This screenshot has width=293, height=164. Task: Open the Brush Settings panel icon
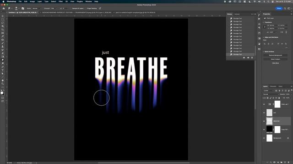coord(23,8)
